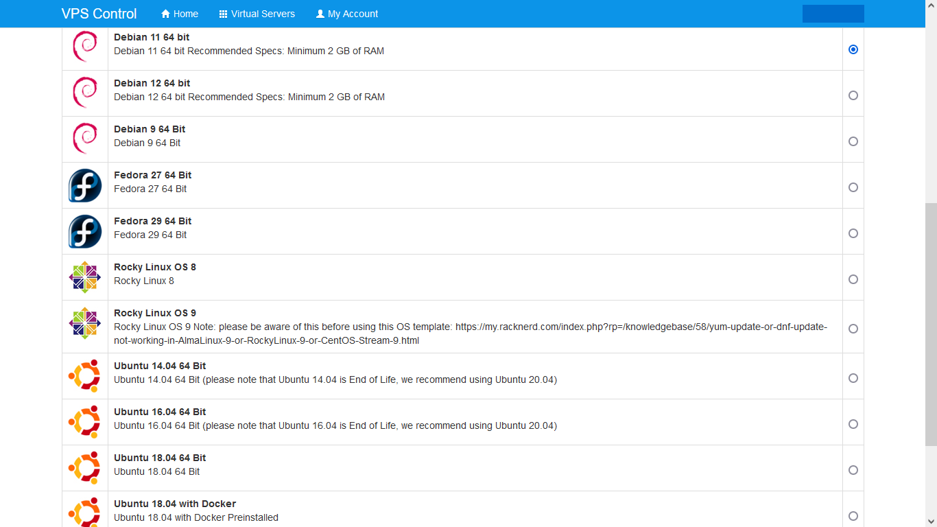
Task: Choose the Fedora 29 64 Bit radio option
Action: point(853,233)
